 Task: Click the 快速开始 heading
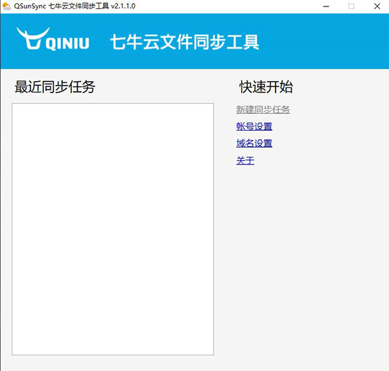(x=266, y=87)
